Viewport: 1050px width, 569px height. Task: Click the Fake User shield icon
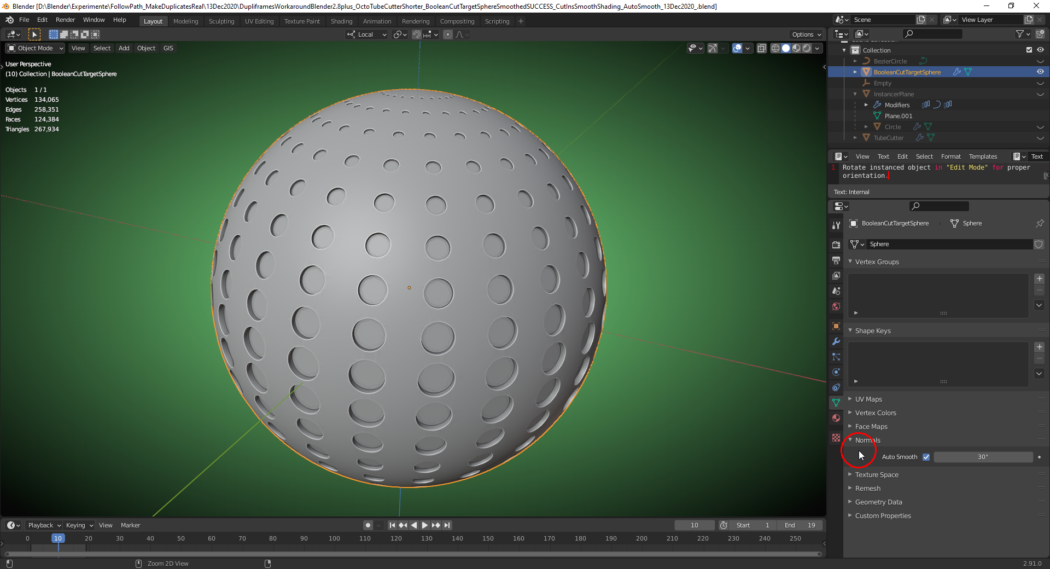pyautogui.click(x=1039, y=244)
